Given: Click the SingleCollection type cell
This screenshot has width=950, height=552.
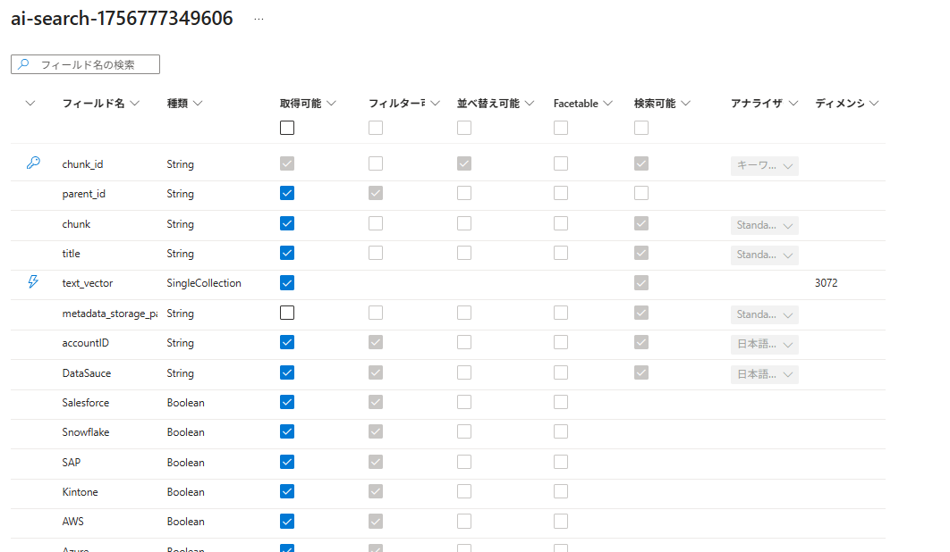Looking at the screenshot, I should point(204,283).
